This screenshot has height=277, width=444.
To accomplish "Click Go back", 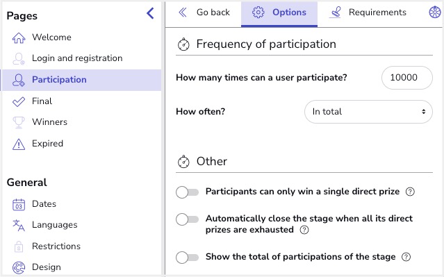I will [x=204, y=12].
